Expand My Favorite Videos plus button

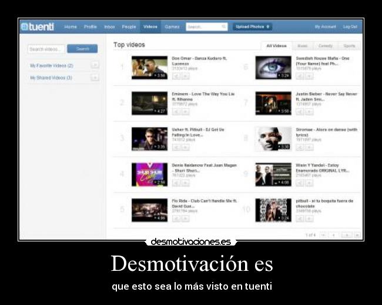(x=95, y=65)
